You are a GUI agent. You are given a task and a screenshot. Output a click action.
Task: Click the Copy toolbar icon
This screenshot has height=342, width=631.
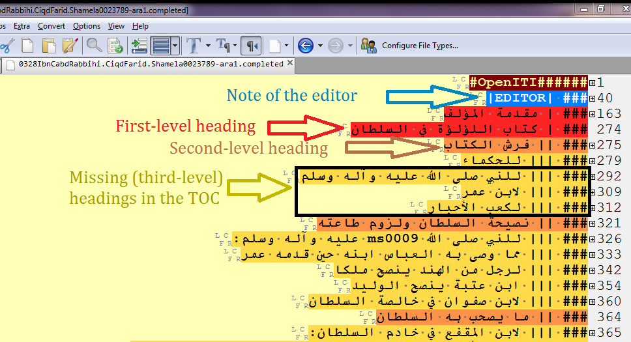(x=27, y=46)
